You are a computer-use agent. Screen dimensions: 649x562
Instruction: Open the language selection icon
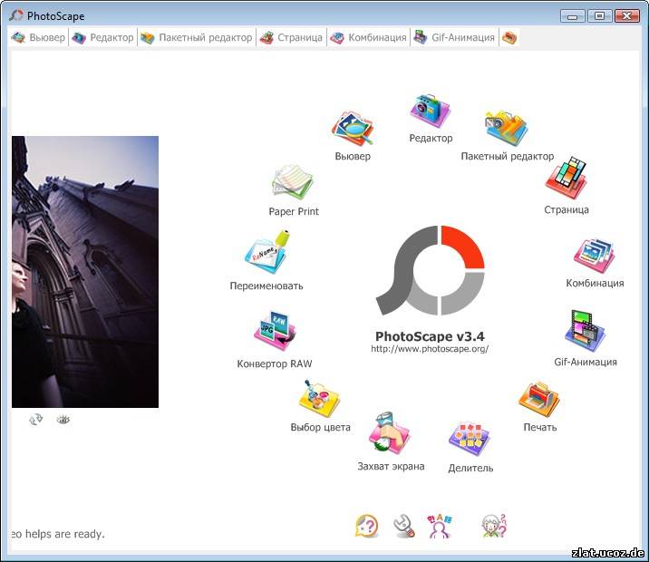pos(439,526)
